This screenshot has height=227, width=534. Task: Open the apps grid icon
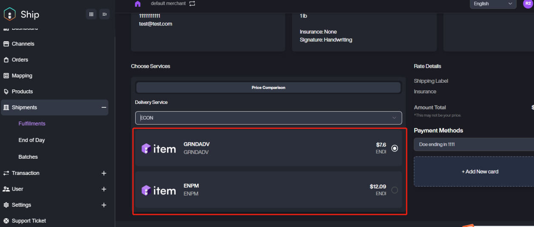(x=91, y=14)
